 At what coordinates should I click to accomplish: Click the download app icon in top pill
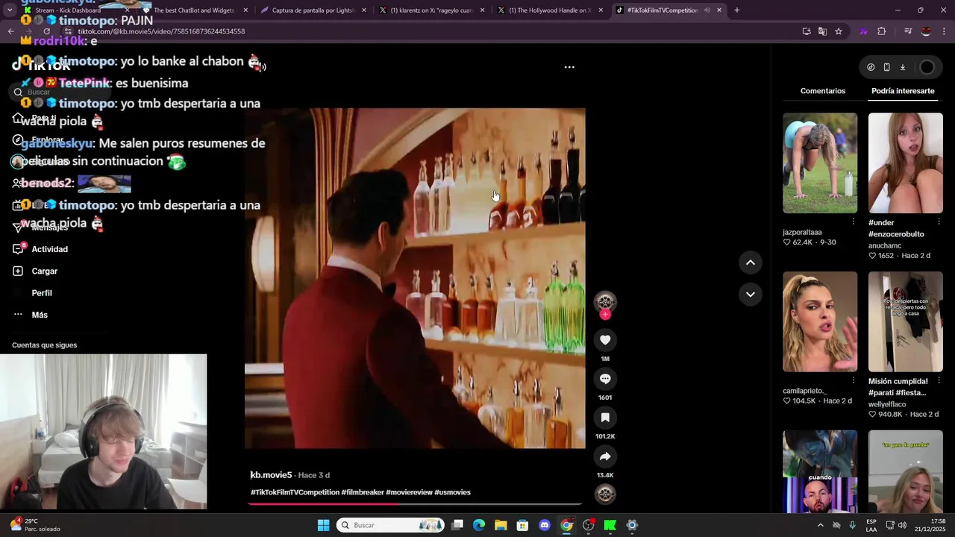click(902, 67)
